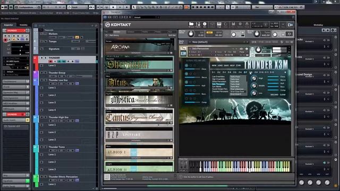Select the Distorted Percussion category

tap(220, 91)
